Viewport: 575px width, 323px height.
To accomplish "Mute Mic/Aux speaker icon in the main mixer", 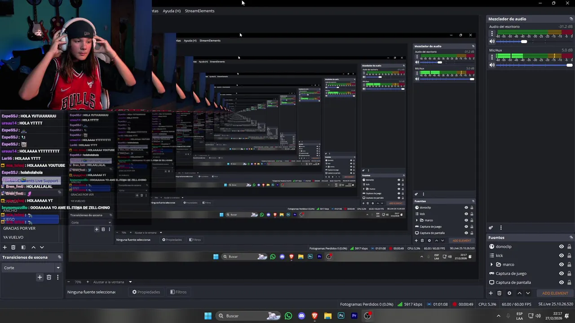I will (x=492, y=65).
